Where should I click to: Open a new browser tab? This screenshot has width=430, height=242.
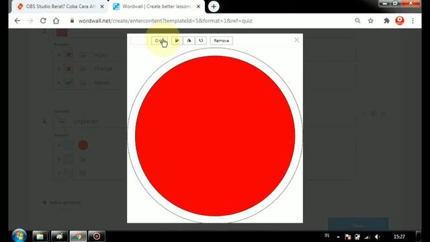(x=214, y=6)
